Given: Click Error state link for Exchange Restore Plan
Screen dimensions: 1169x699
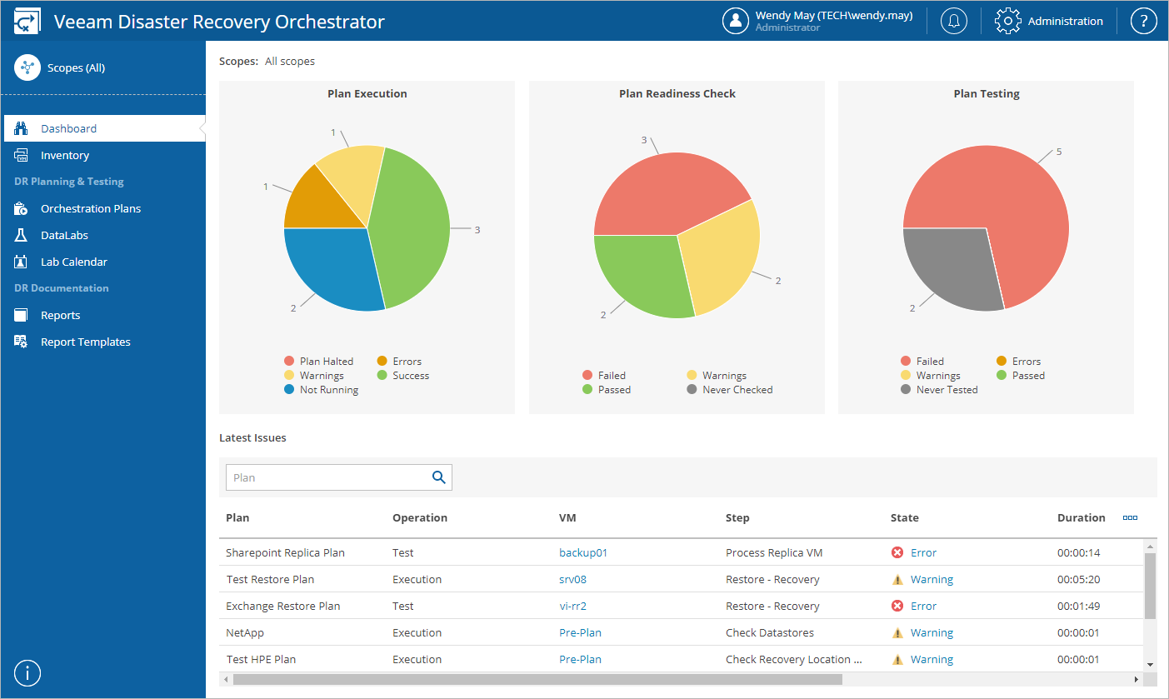Looking at the screenshot, I should (x=923, y=606).
